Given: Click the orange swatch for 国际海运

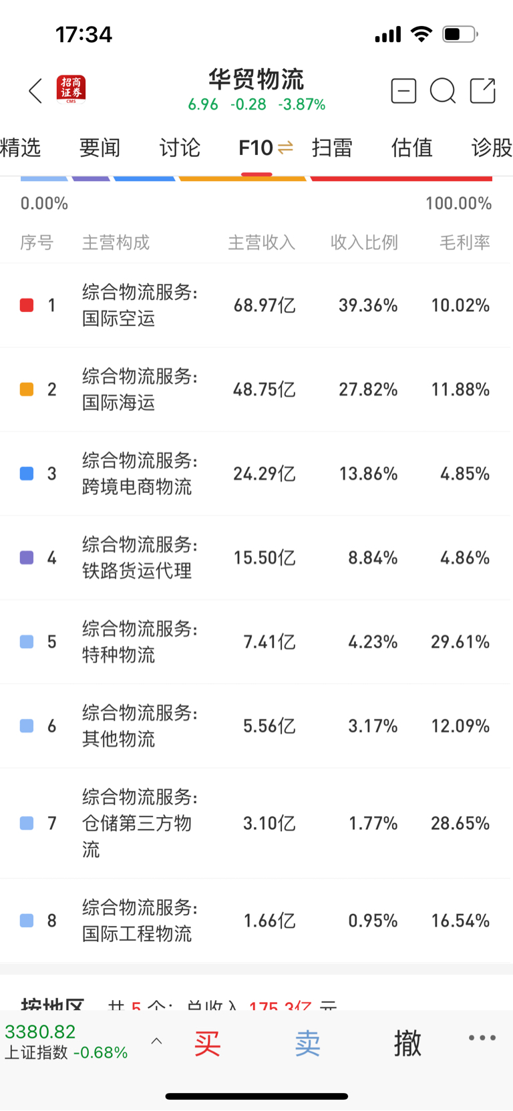Looking at the screenshot, I should (x=27, y=389).
